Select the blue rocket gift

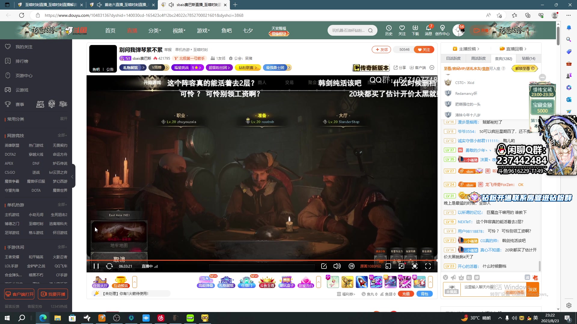pyautogui.click(x=362, y=282)
